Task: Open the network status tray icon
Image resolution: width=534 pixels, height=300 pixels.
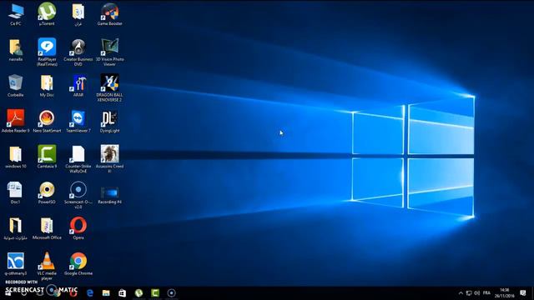Action: pos(469,292)
